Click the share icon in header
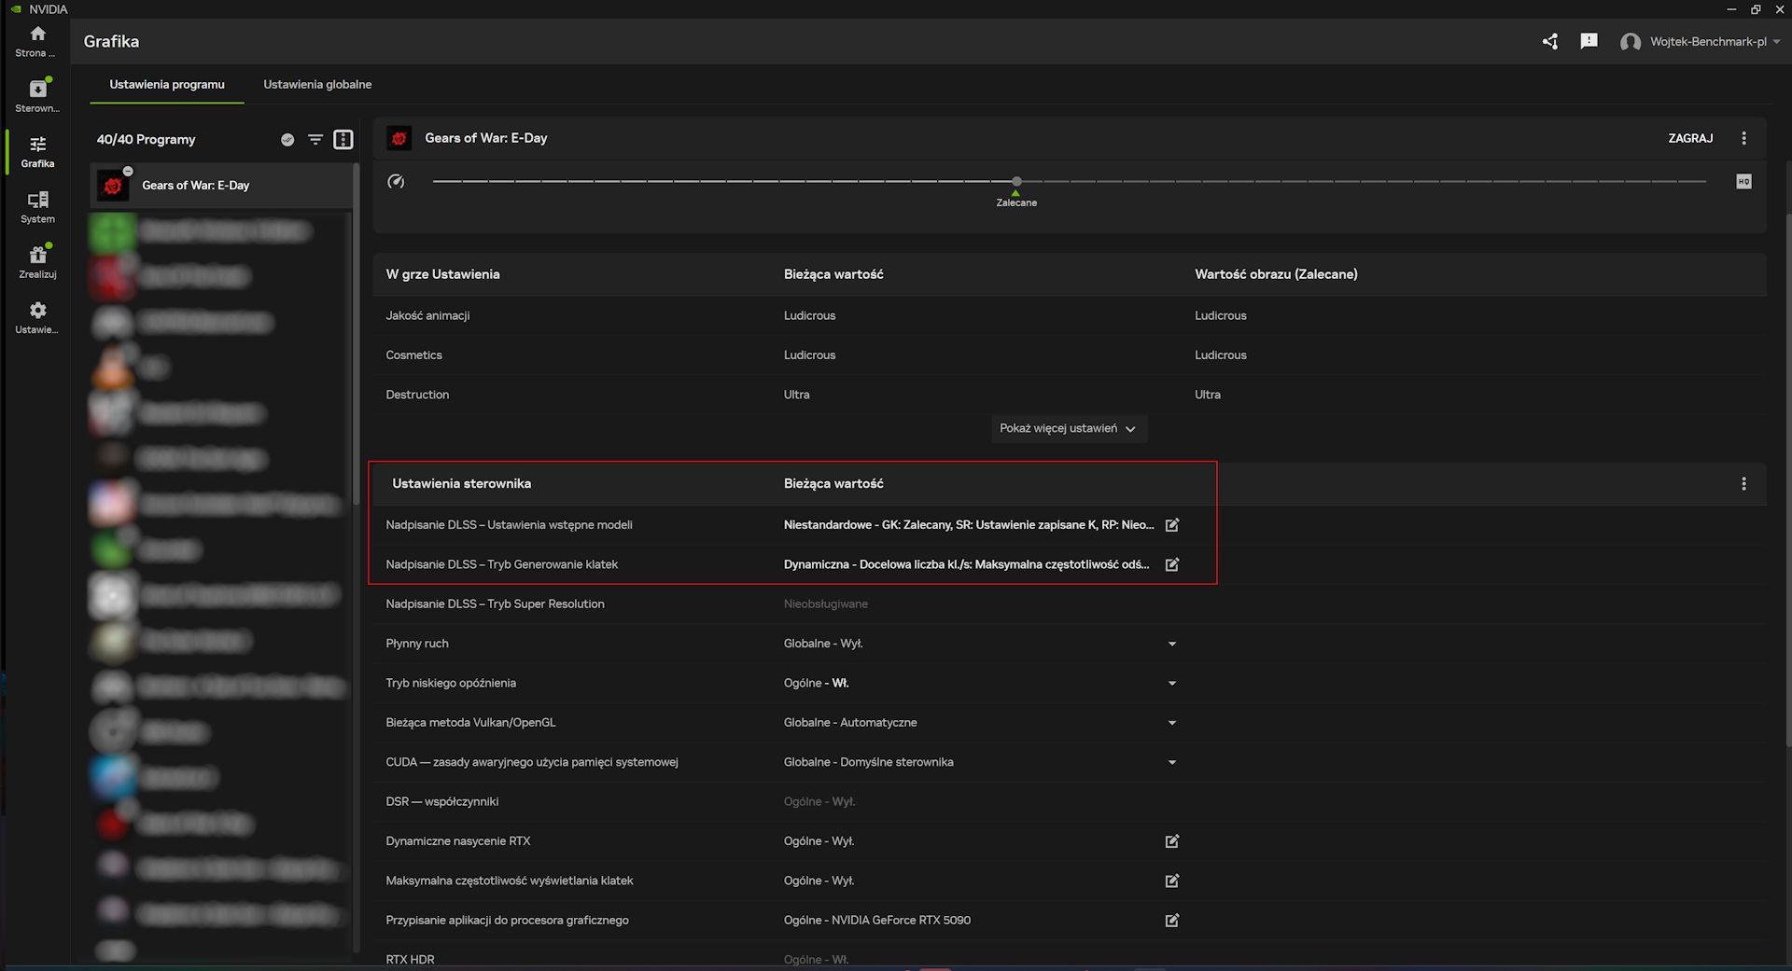Screen dimensions: 1792x971 click(x=1550, y=41)
